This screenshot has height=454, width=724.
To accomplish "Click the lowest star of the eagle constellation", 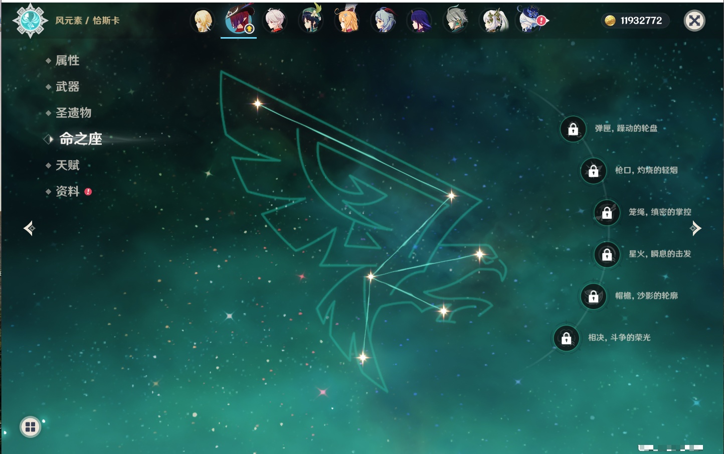I will pos(363,358).
